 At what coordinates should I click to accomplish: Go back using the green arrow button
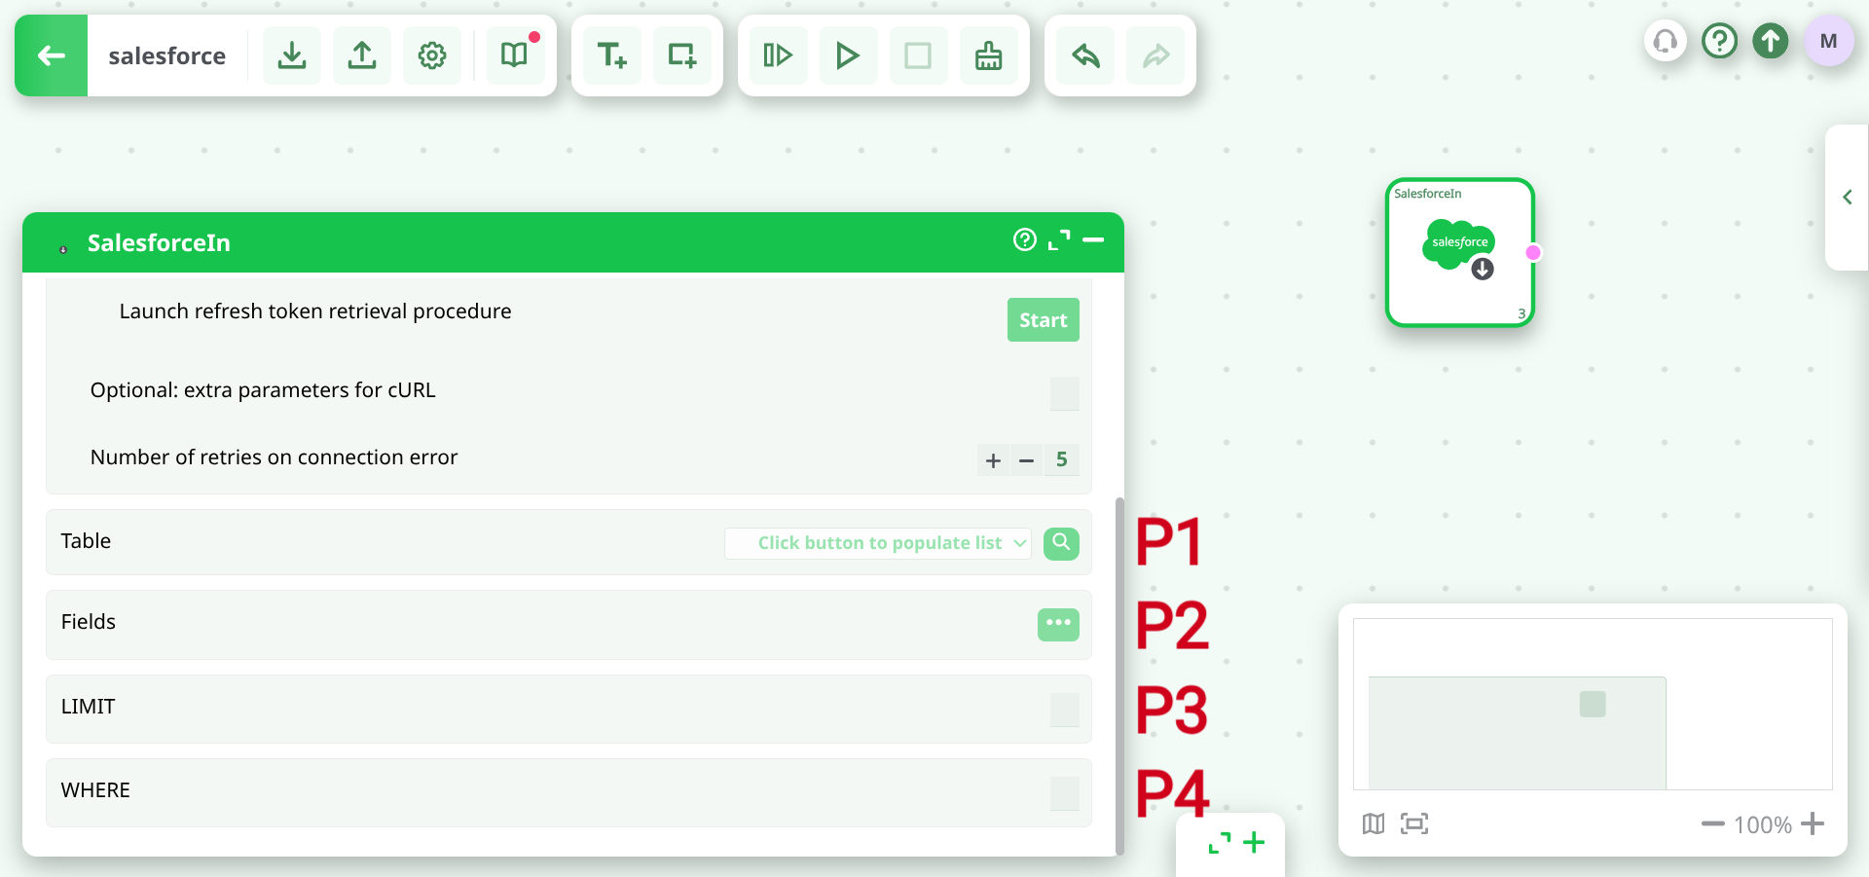(52, 55)
